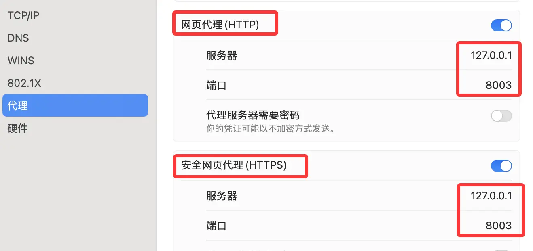
Task: Click the 服务器 label under HTTPS proxy
Action: click(222, 196)
